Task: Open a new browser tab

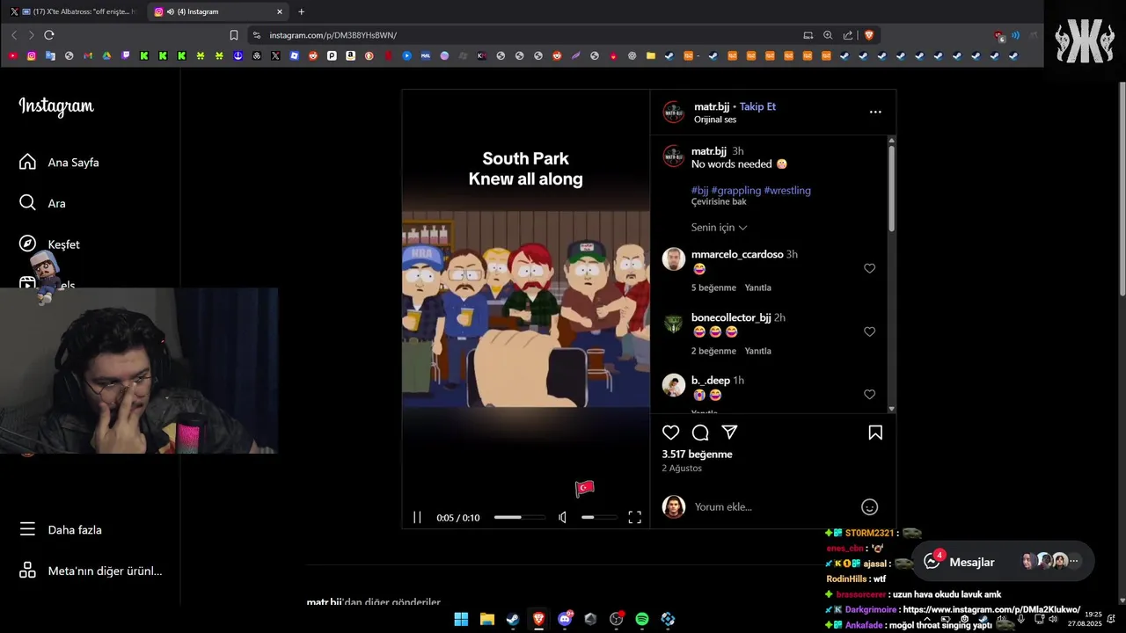Action: point(302,11)
